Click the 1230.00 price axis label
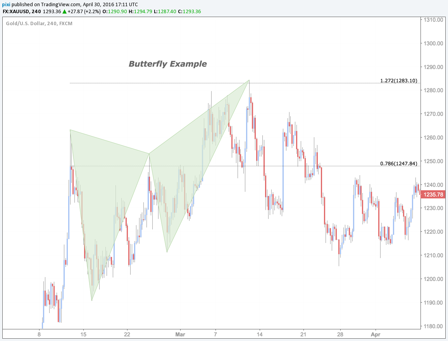The image size is (448, 341). (x=433, y=208)
